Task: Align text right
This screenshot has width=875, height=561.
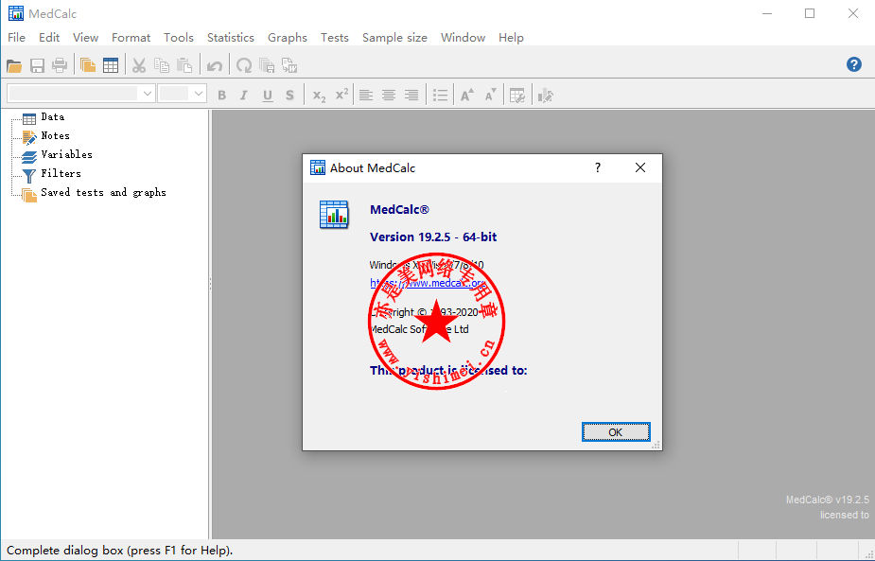Action: click(x=411, y=96)
